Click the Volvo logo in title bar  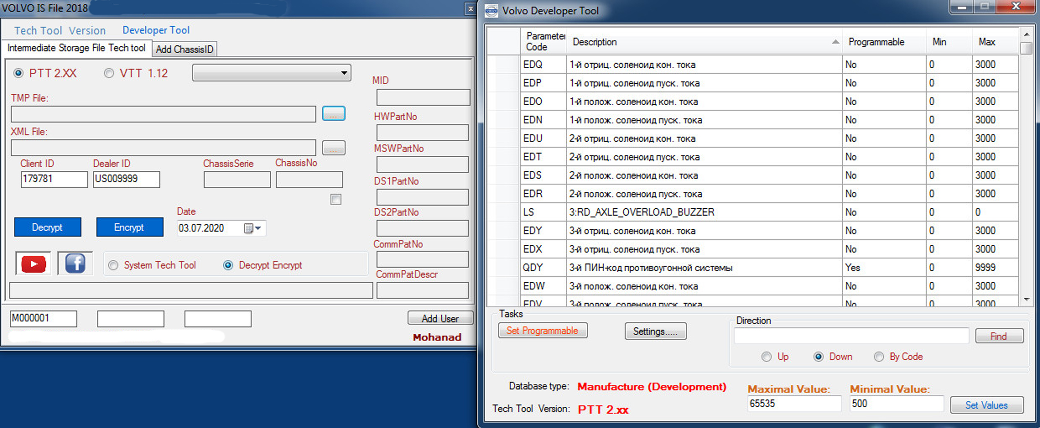pyautogui.click(x=492, y=11)
